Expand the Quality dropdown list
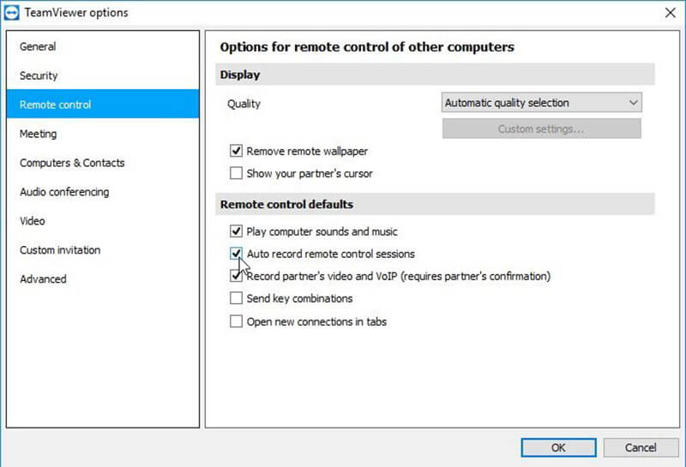 541,103
